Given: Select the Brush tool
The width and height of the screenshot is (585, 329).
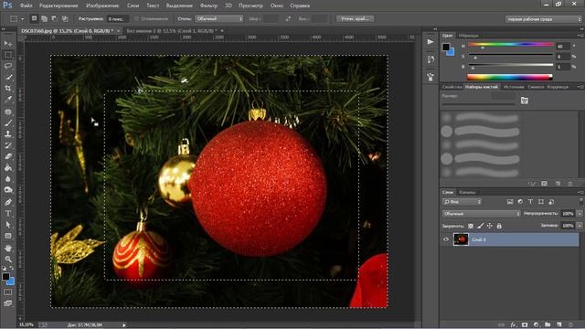Looking at the screenshot, I should (x=8, y=122).
